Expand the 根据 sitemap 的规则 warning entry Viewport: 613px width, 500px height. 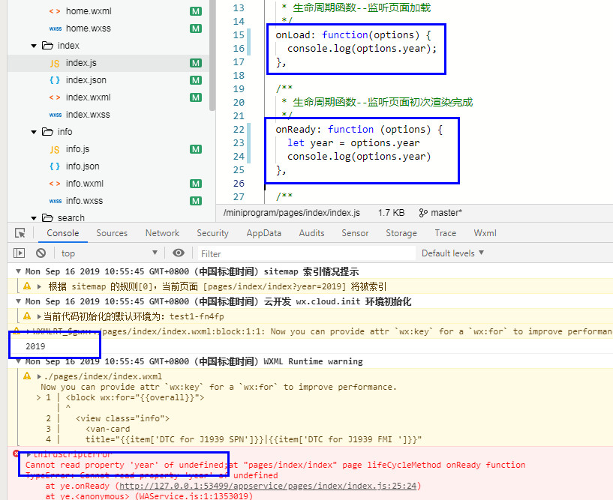39,286
